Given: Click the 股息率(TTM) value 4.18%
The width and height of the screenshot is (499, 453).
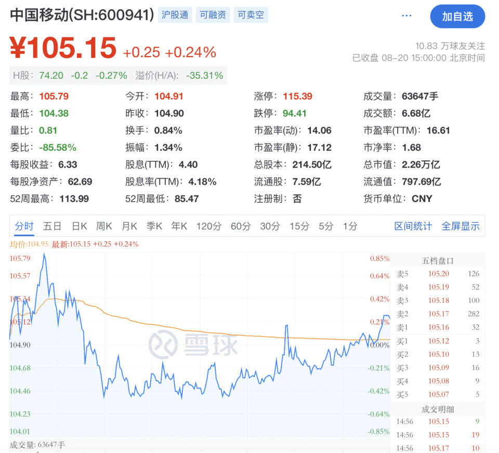Looking at the screenshot, I should pos(202,182).
